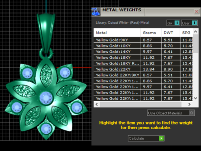Select the Yellow Gold:10KY row
The width and height of the screenshot is (201, 151).
pos(143,46)
